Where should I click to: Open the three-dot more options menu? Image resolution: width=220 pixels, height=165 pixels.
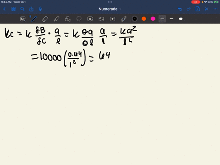click(x=215, y=9)
